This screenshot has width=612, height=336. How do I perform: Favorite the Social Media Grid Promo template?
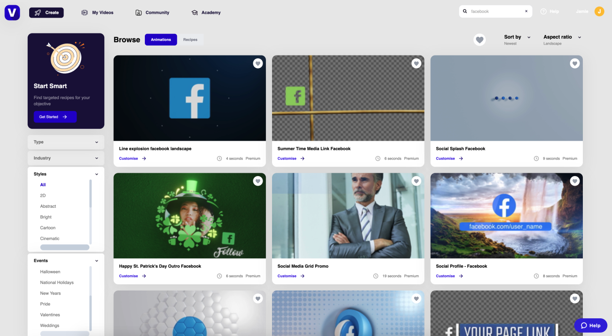click(416, 180)
